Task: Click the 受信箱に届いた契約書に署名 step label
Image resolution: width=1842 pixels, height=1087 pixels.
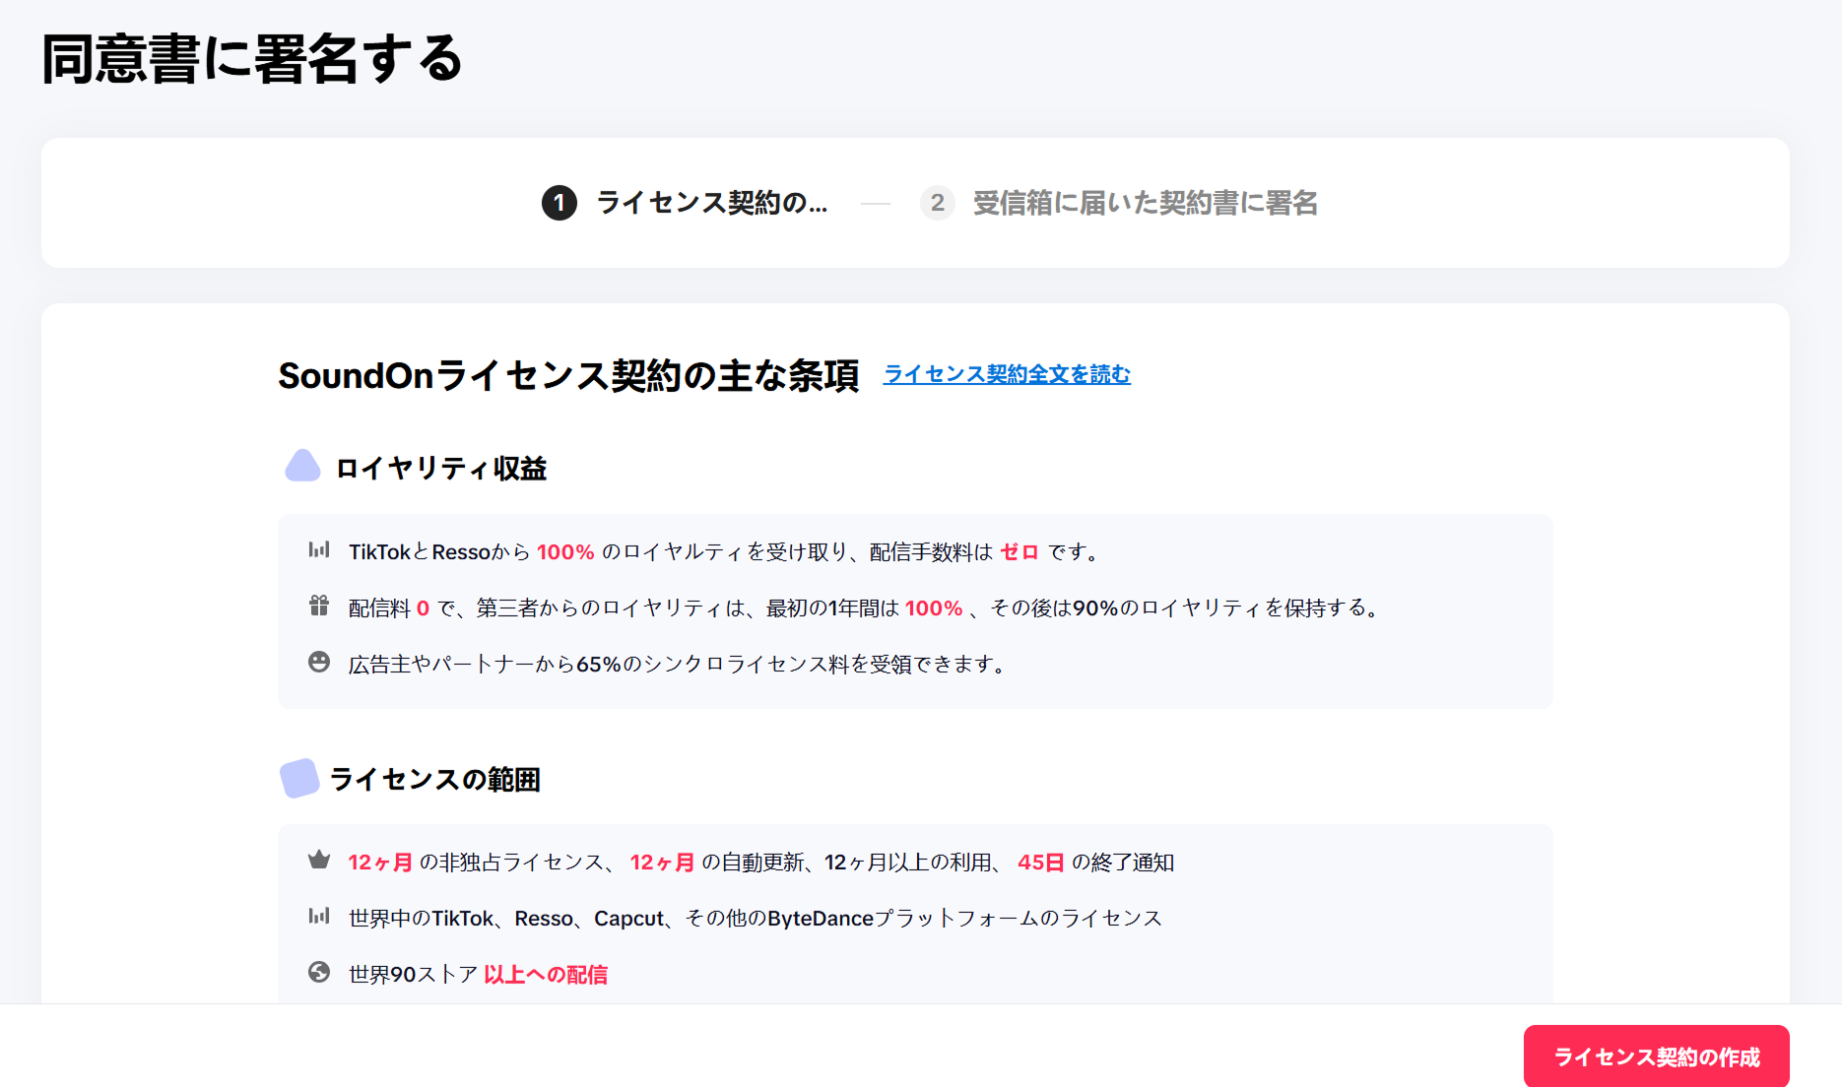Action: (1146, 203)
